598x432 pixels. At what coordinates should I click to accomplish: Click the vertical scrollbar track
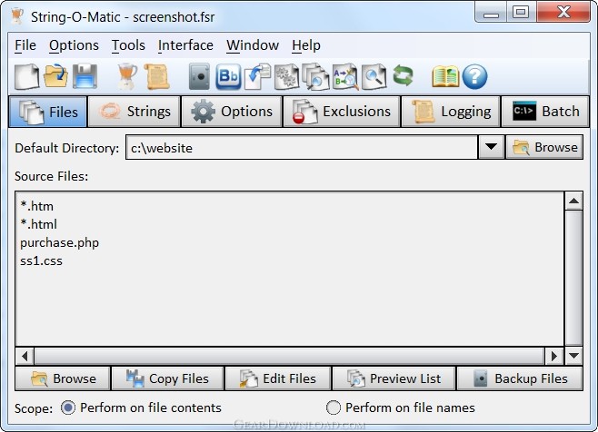click(573, 279)
